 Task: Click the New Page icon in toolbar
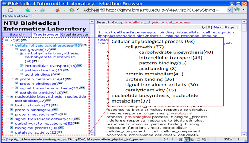point(11,10)
